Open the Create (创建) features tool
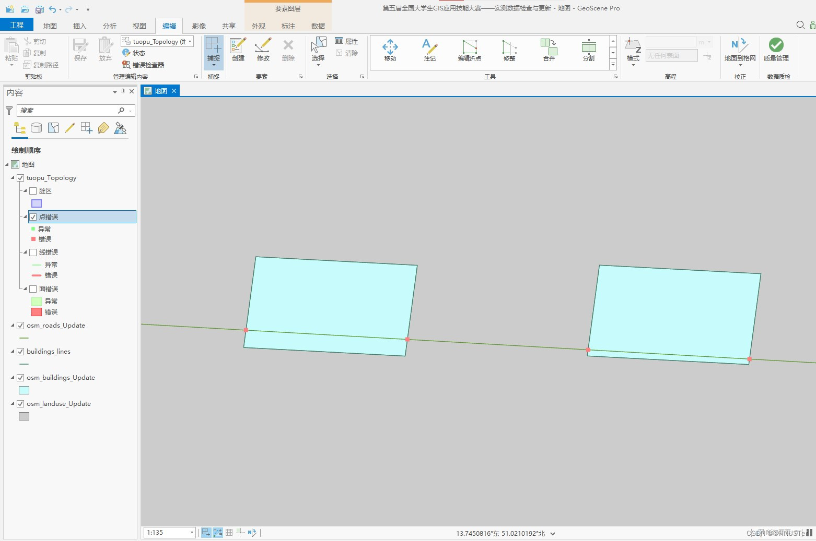The width and height of the screenshot is (816, 541). [238, 50]
